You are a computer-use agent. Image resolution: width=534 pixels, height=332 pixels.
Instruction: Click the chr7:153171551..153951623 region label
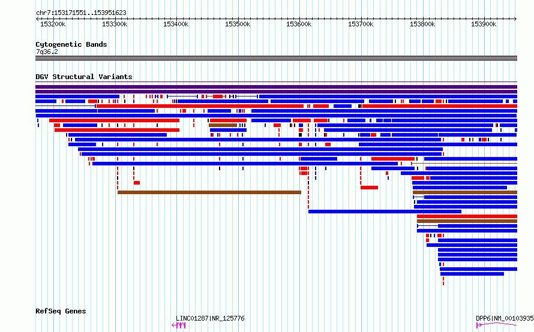coord(81,13)
